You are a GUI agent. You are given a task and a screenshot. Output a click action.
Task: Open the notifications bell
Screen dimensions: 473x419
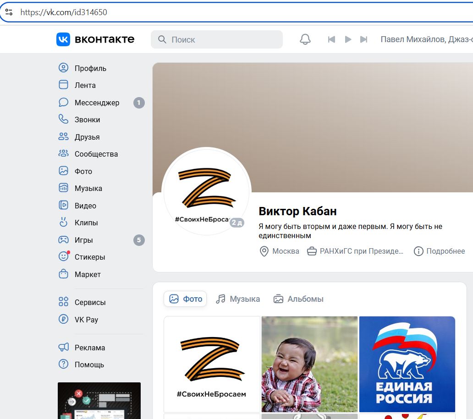point(305,39)
